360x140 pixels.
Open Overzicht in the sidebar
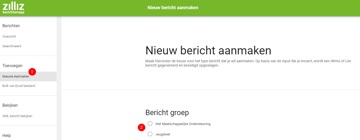click(x=9, y=37)
